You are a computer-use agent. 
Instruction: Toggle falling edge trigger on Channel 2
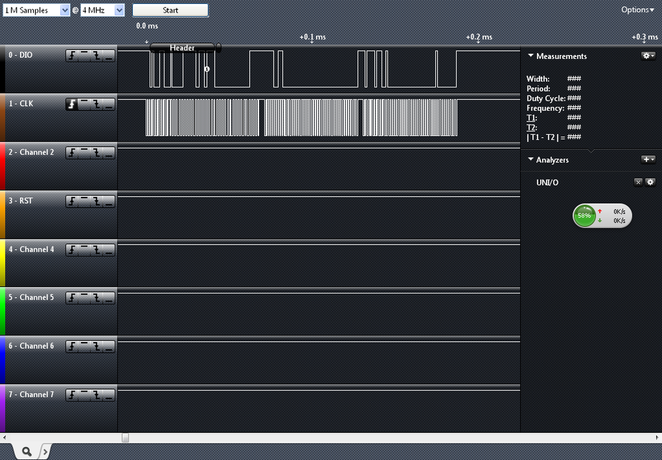pyautogui.click(x=97, y=152)
